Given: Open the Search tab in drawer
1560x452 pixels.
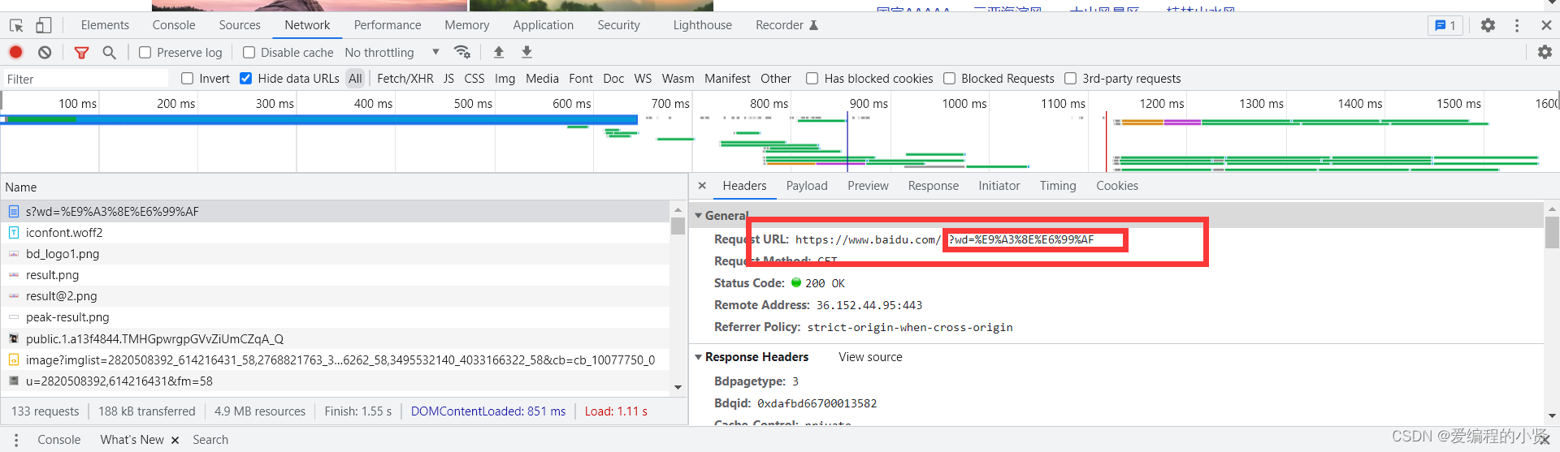Looking at the screenshot, I should coord(210,440).
